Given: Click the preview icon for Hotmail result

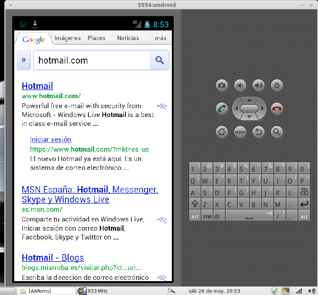Looking at the screenshot, I should (162, 106).
